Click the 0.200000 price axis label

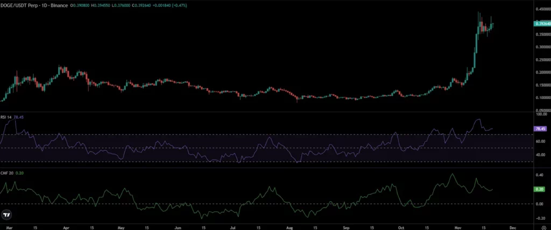(542, 72)
